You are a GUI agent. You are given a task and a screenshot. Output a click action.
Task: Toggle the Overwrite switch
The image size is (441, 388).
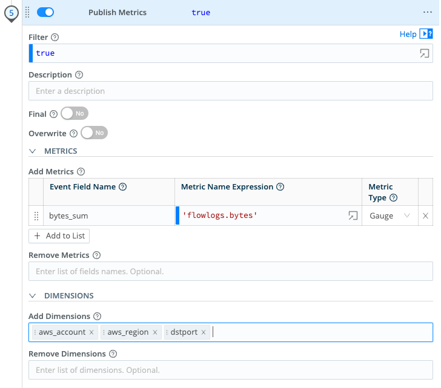pyautogui.click(x=94, y=133)
